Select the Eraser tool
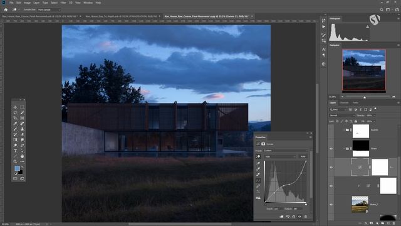The height and width of the screenshot is (226, 401). [x=23, y=134]
